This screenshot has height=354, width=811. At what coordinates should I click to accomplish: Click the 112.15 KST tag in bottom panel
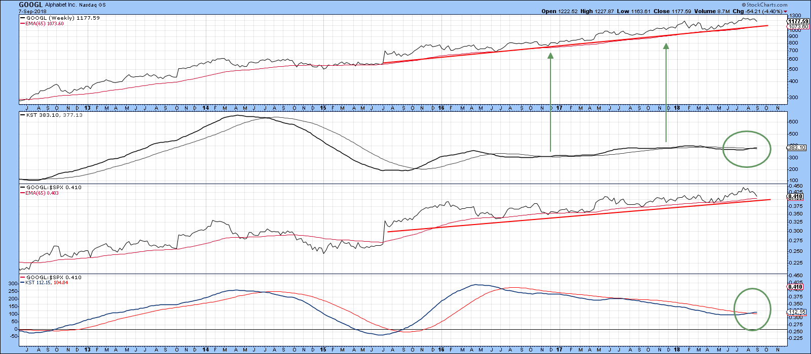click(797, 312)
